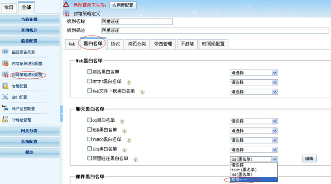Open the MSN黑白名单 selection dropdown
Screen dimensions: 331x184
(x=253, y=131)
